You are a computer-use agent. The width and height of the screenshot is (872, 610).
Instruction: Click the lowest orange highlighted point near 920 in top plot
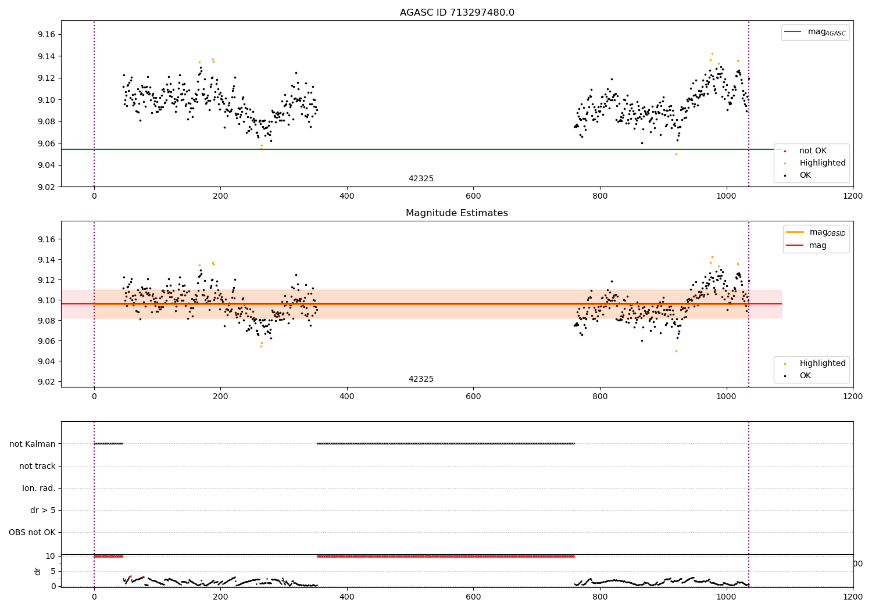tap(676, 154)
